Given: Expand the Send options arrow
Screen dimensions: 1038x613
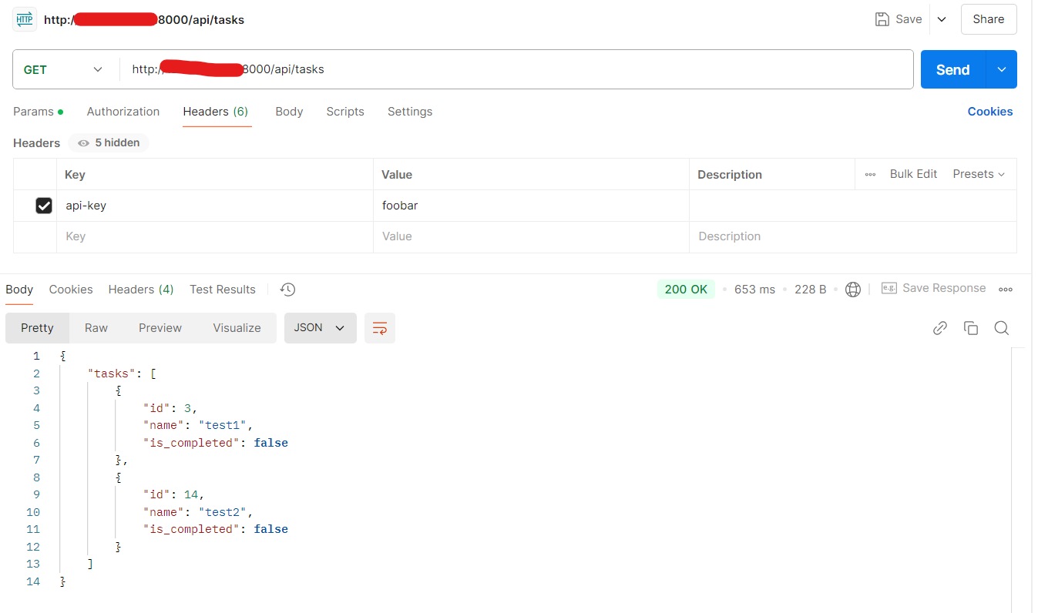Looking at the screenshot, I should click(1002, 69).
